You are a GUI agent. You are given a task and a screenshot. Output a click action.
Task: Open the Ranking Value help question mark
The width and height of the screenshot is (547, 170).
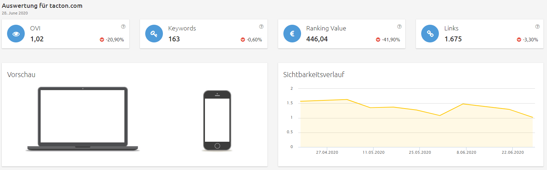pos(399,27)
